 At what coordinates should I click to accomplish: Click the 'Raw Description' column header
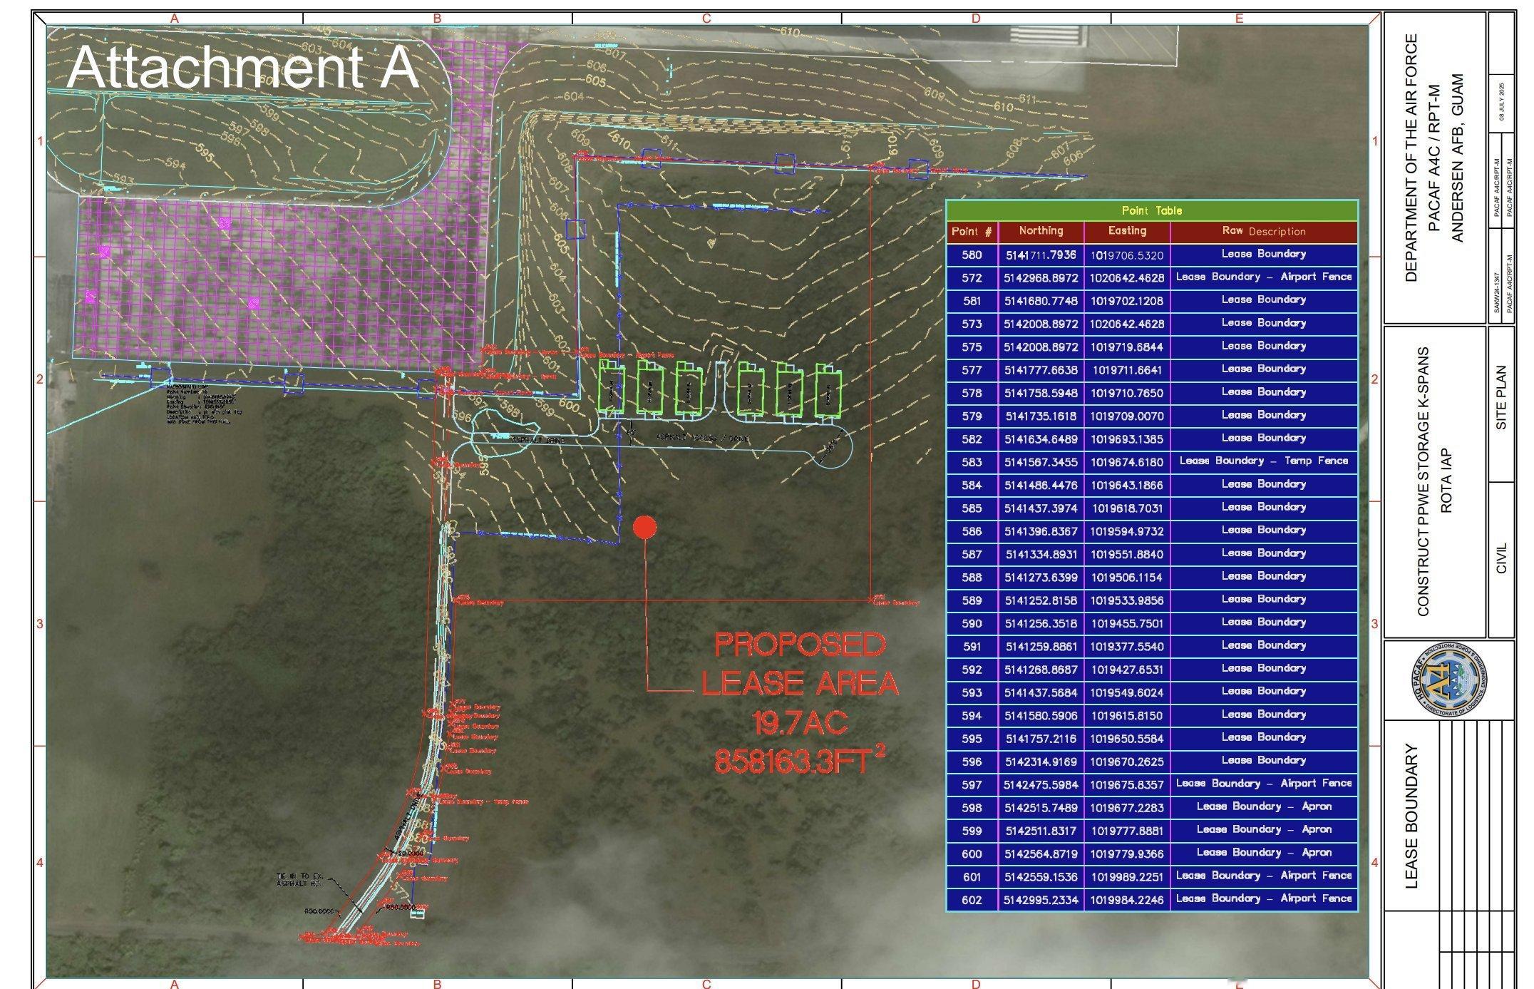pos(1263,232)
